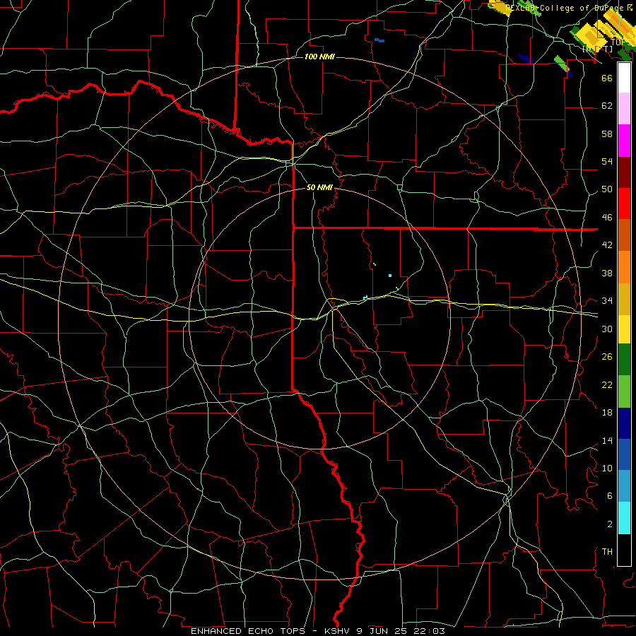Pick the light blue legend swatch
Screen dimensions: 636x636
coord(624,485)
